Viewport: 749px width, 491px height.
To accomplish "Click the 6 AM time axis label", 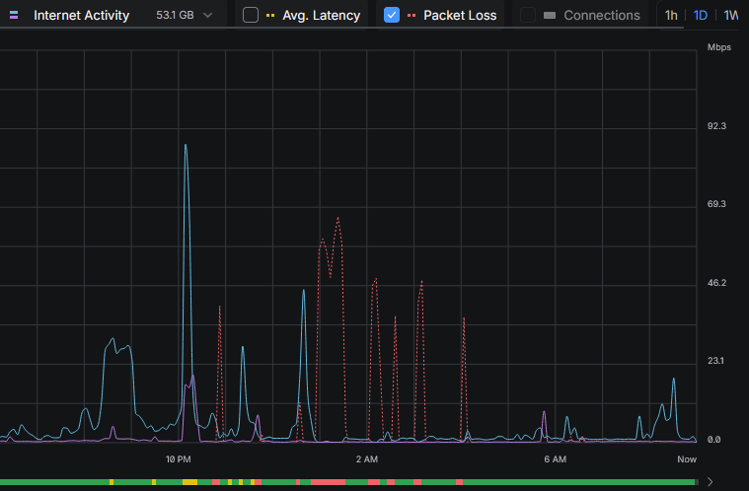I will click(555, 459).
